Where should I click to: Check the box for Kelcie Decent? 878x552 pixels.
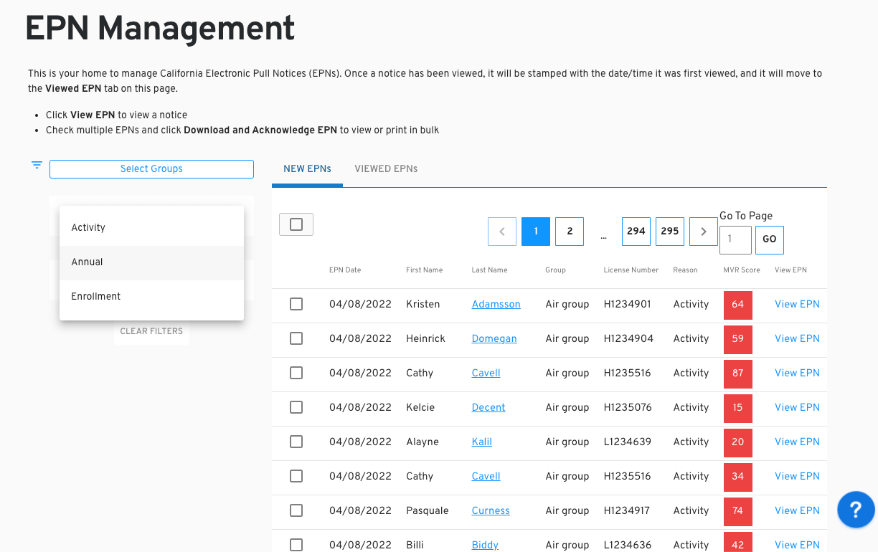tap(296, 407)
